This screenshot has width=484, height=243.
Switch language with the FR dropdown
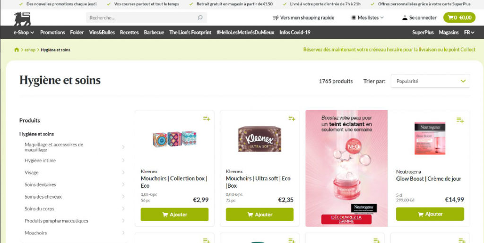(x=469, y=33)
